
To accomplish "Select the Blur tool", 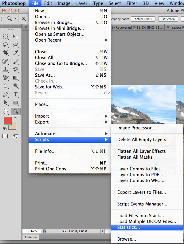I will (6, 86).
